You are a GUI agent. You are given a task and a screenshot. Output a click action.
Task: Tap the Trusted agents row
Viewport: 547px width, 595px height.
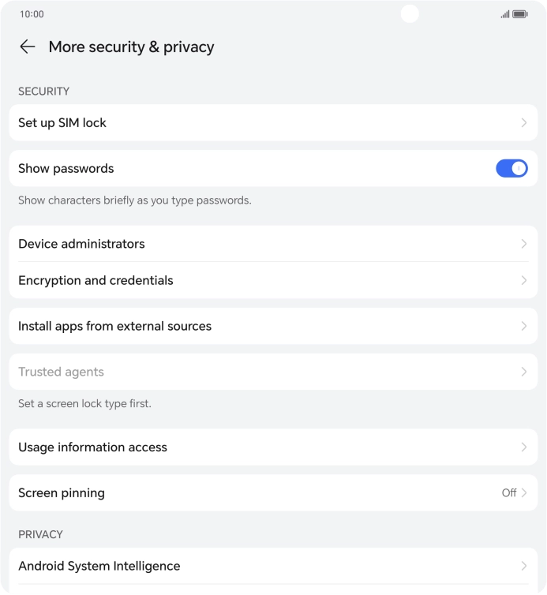[62, 372]
